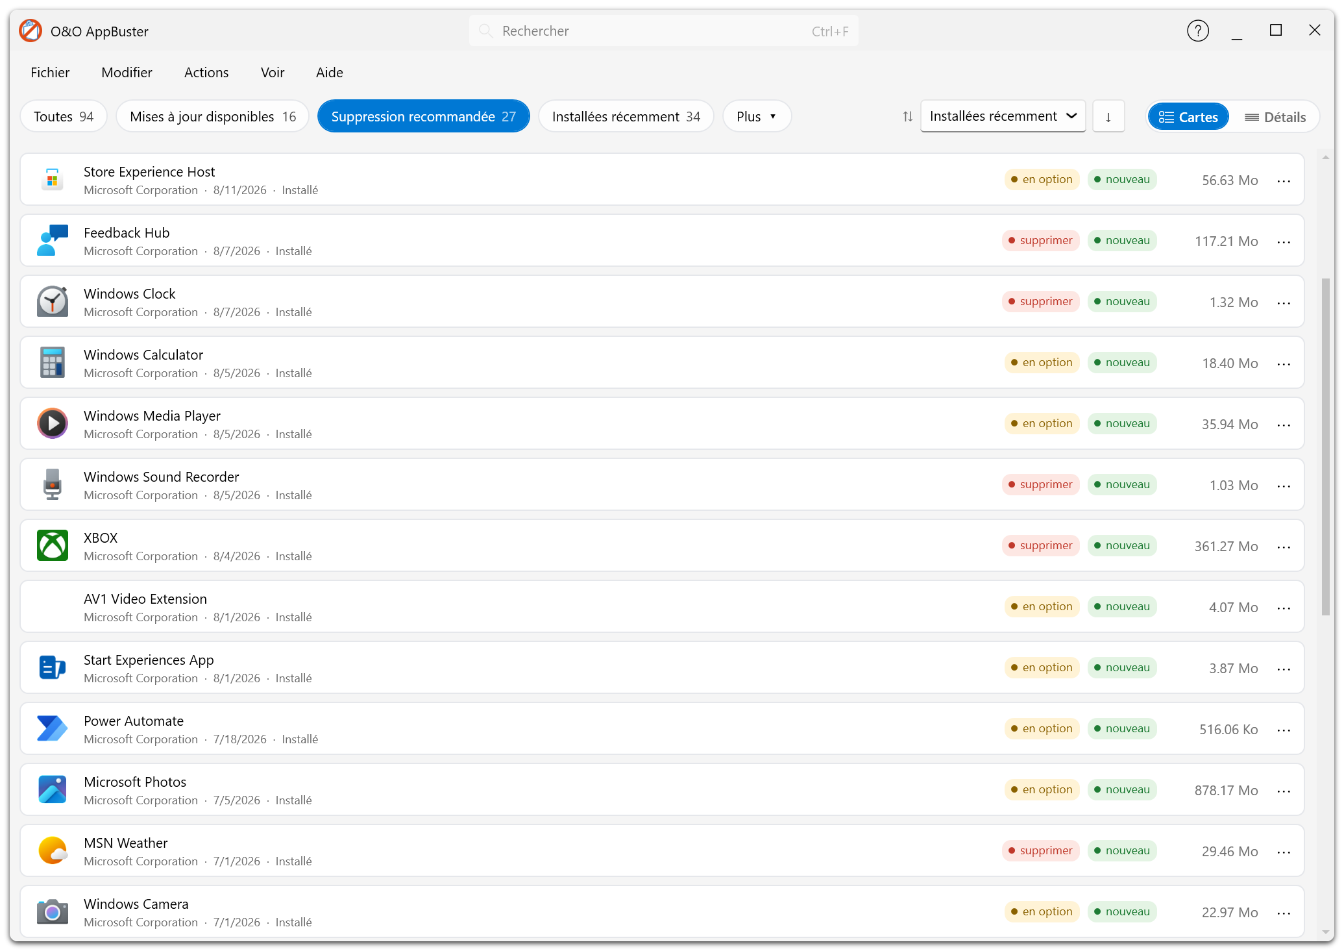Click the Windows Media Player icon
Screen dimensions: 1344x951
[53, 423]
